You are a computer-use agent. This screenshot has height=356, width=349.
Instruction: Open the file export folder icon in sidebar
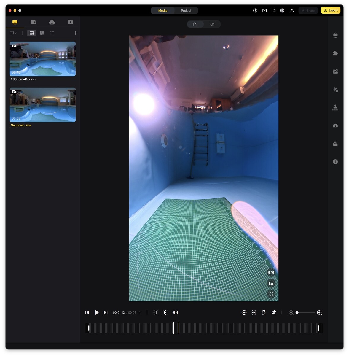pos(335,144)
